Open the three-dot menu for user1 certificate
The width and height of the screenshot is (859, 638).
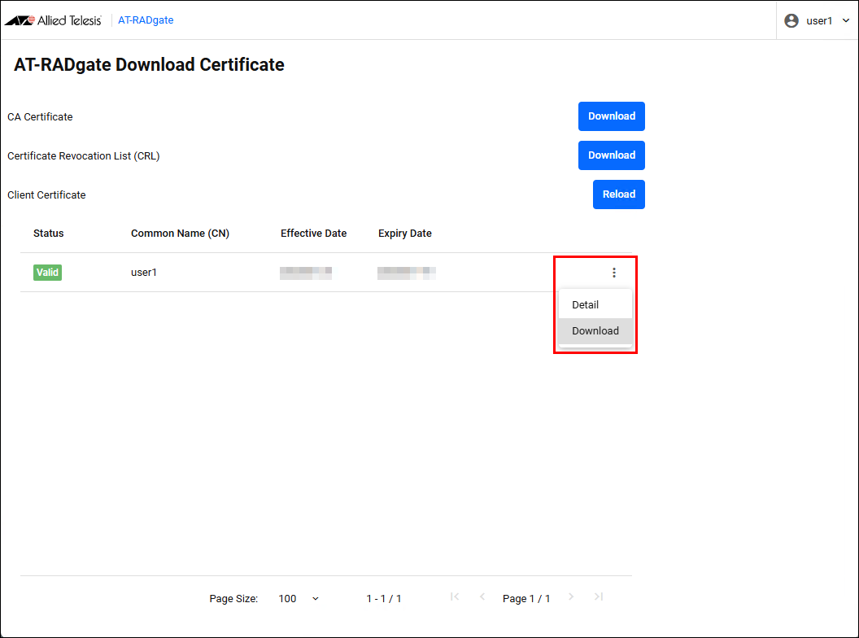[x=613, y=273]
